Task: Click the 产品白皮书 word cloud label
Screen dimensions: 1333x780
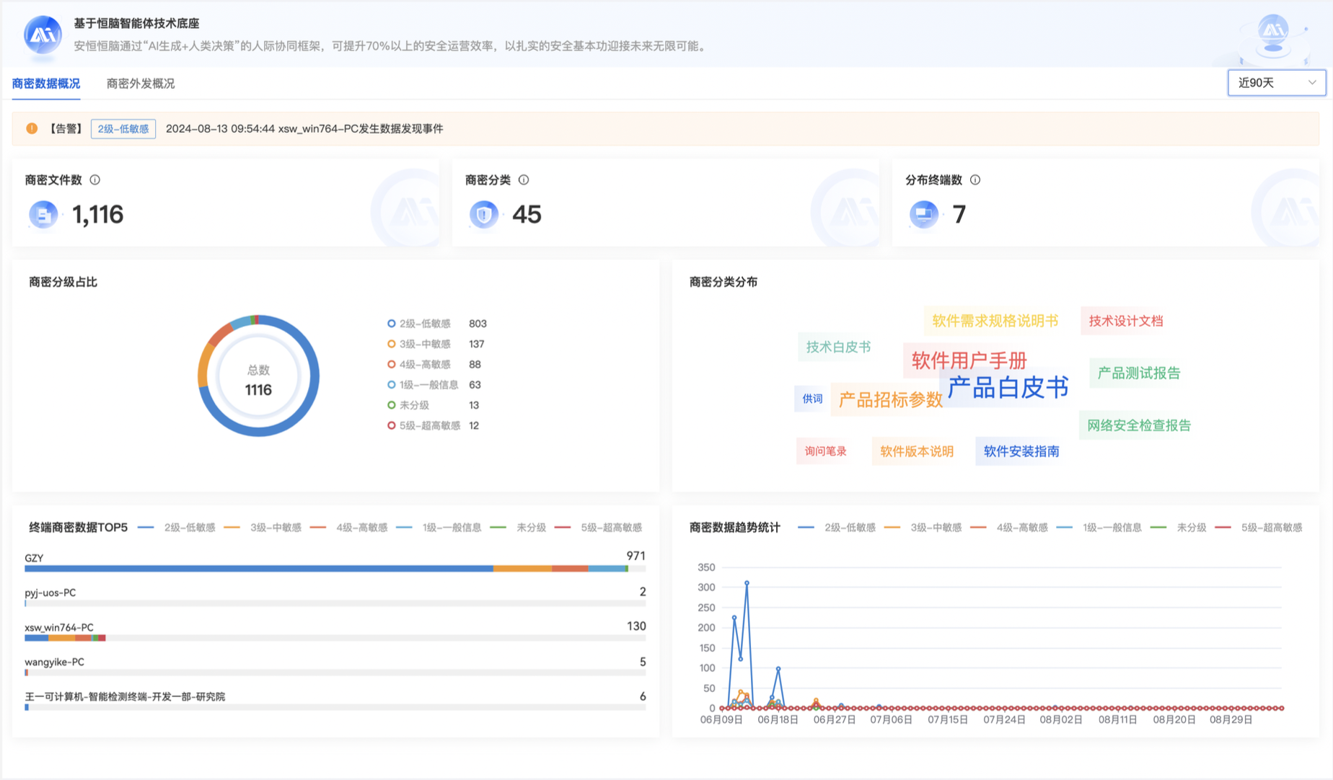Action: click(x=1007, y=386)
